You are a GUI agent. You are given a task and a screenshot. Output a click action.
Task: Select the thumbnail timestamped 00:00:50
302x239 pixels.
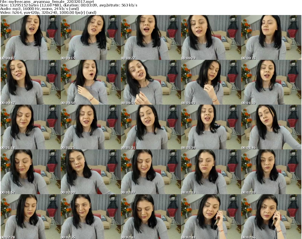(x=91, y=82)
